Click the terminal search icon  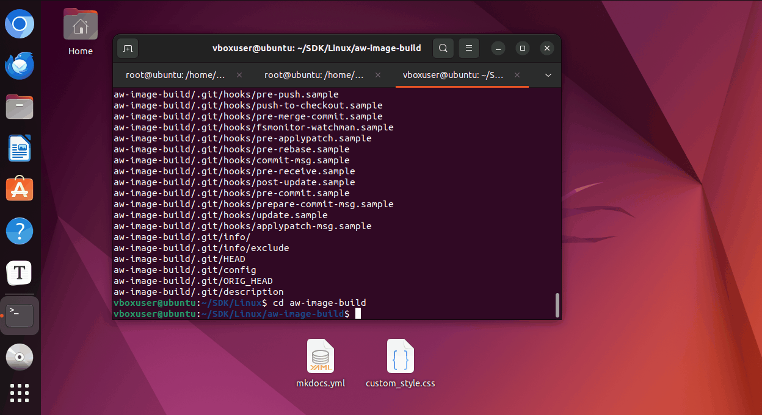click(x=443, y=48)
